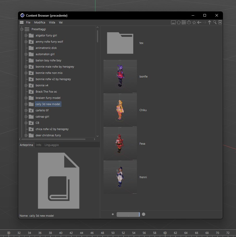This screenshot has height=237, width=236.
Task: Open the hamburger menu in Content Browser
Action: [21, 22]
